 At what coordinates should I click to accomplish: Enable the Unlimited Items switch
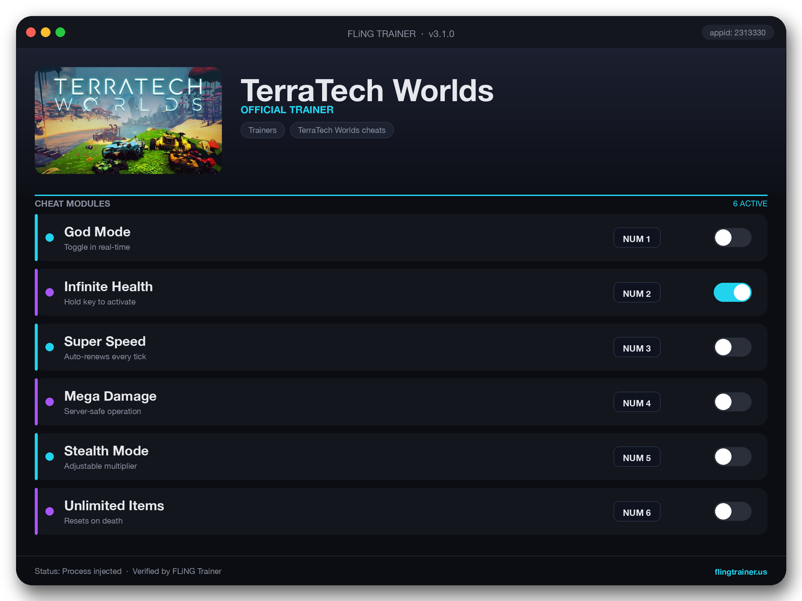click(x=732, y=511)
